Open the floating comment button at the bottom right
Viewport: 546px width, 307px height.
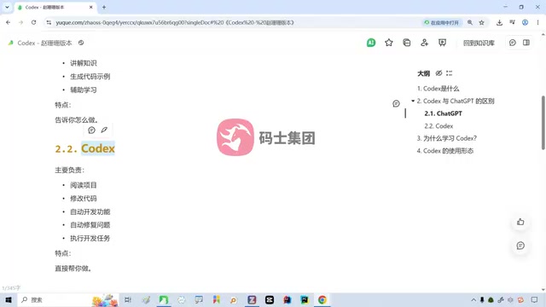click(520, 246)
